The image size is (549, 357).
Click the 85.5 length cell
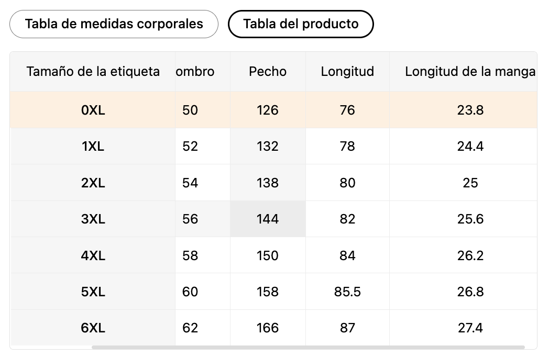click(x=347, y=292)
